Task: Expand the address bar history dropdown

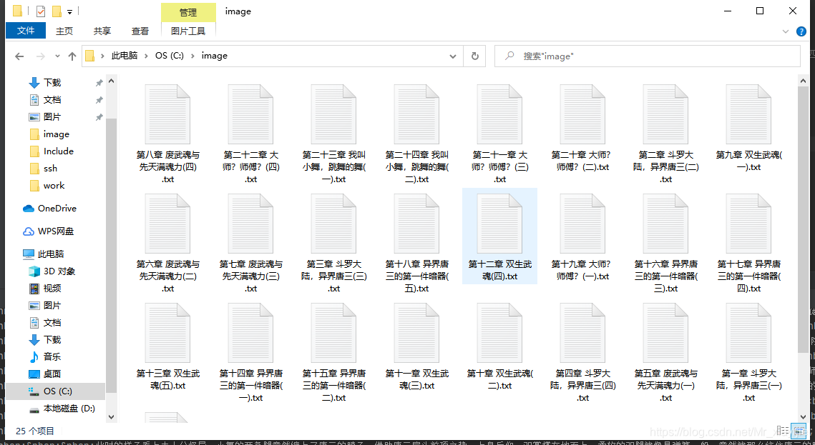Action: [x=454, y=56]
